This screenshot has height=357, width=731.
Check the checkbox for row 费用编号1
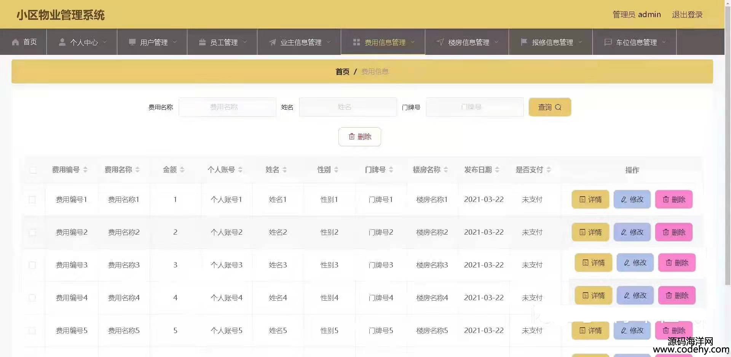[x=32, y=200]
